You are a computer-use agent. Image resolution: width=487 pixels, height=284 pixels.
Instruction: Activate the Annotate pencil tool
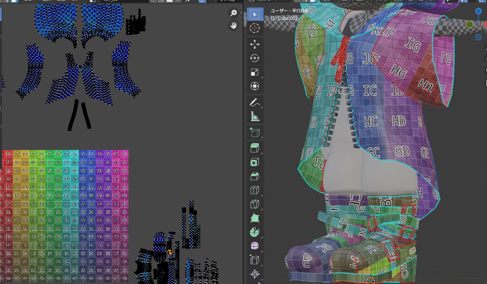coord(255,102)
